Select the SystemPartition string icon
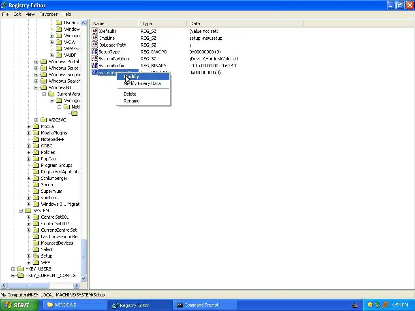Screen dimensions: 415x311 pyautogui.click(x=95, y=58)
